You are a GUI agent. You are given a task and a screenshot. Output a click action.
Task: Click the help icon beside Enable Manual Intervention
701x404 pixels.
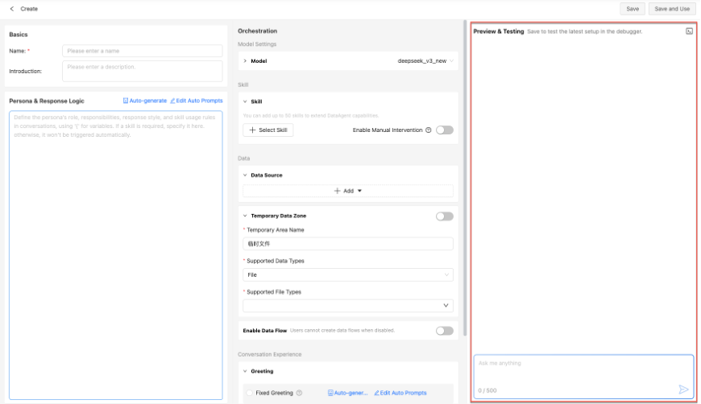(x=428, y=130)
